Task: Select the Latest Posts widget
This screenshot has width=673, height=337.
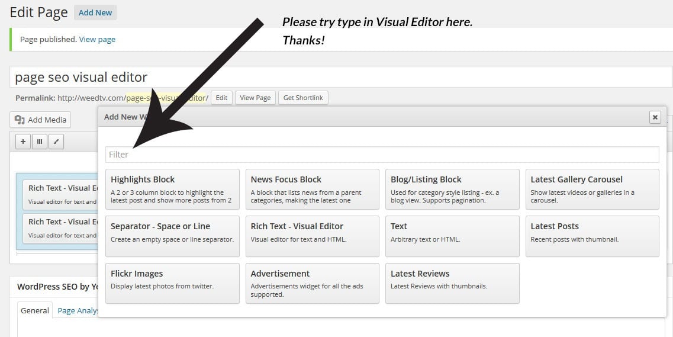Action: point(593,236)
